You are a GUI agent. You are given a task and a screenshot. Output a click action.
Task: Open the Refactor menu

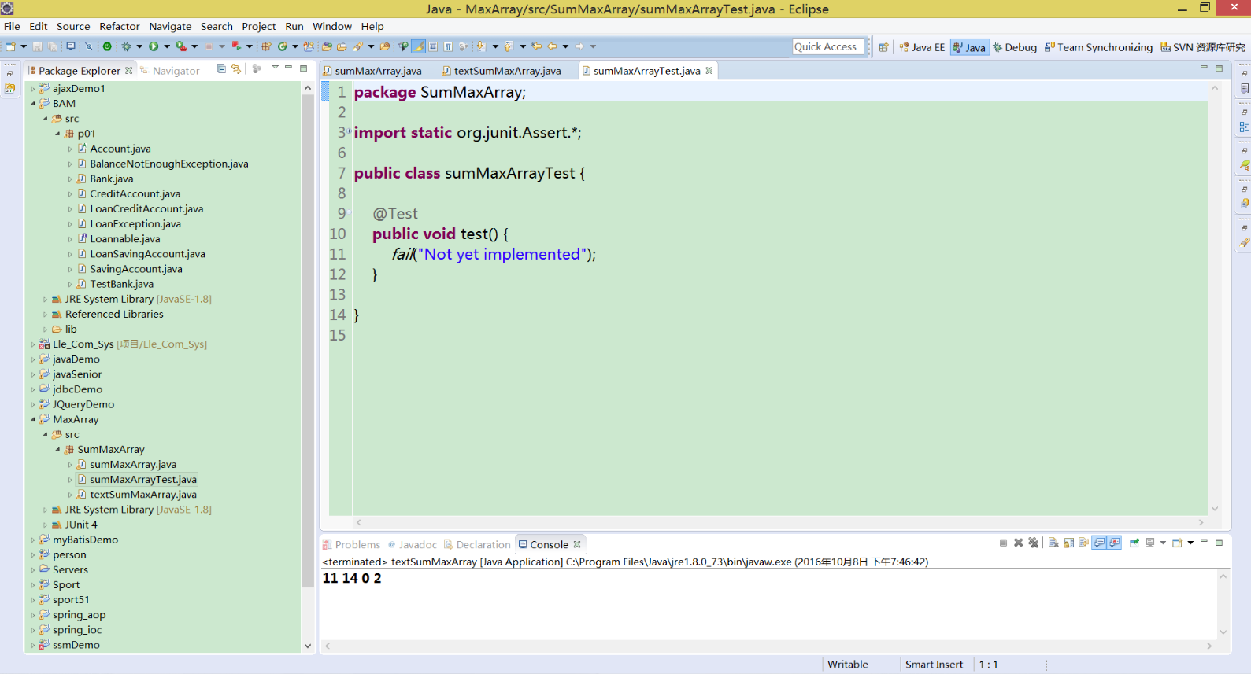tap(120, 27)
